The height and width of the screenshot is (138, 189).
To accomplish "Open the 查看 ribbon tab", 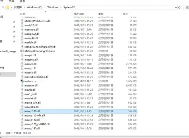I will point(22,1).
